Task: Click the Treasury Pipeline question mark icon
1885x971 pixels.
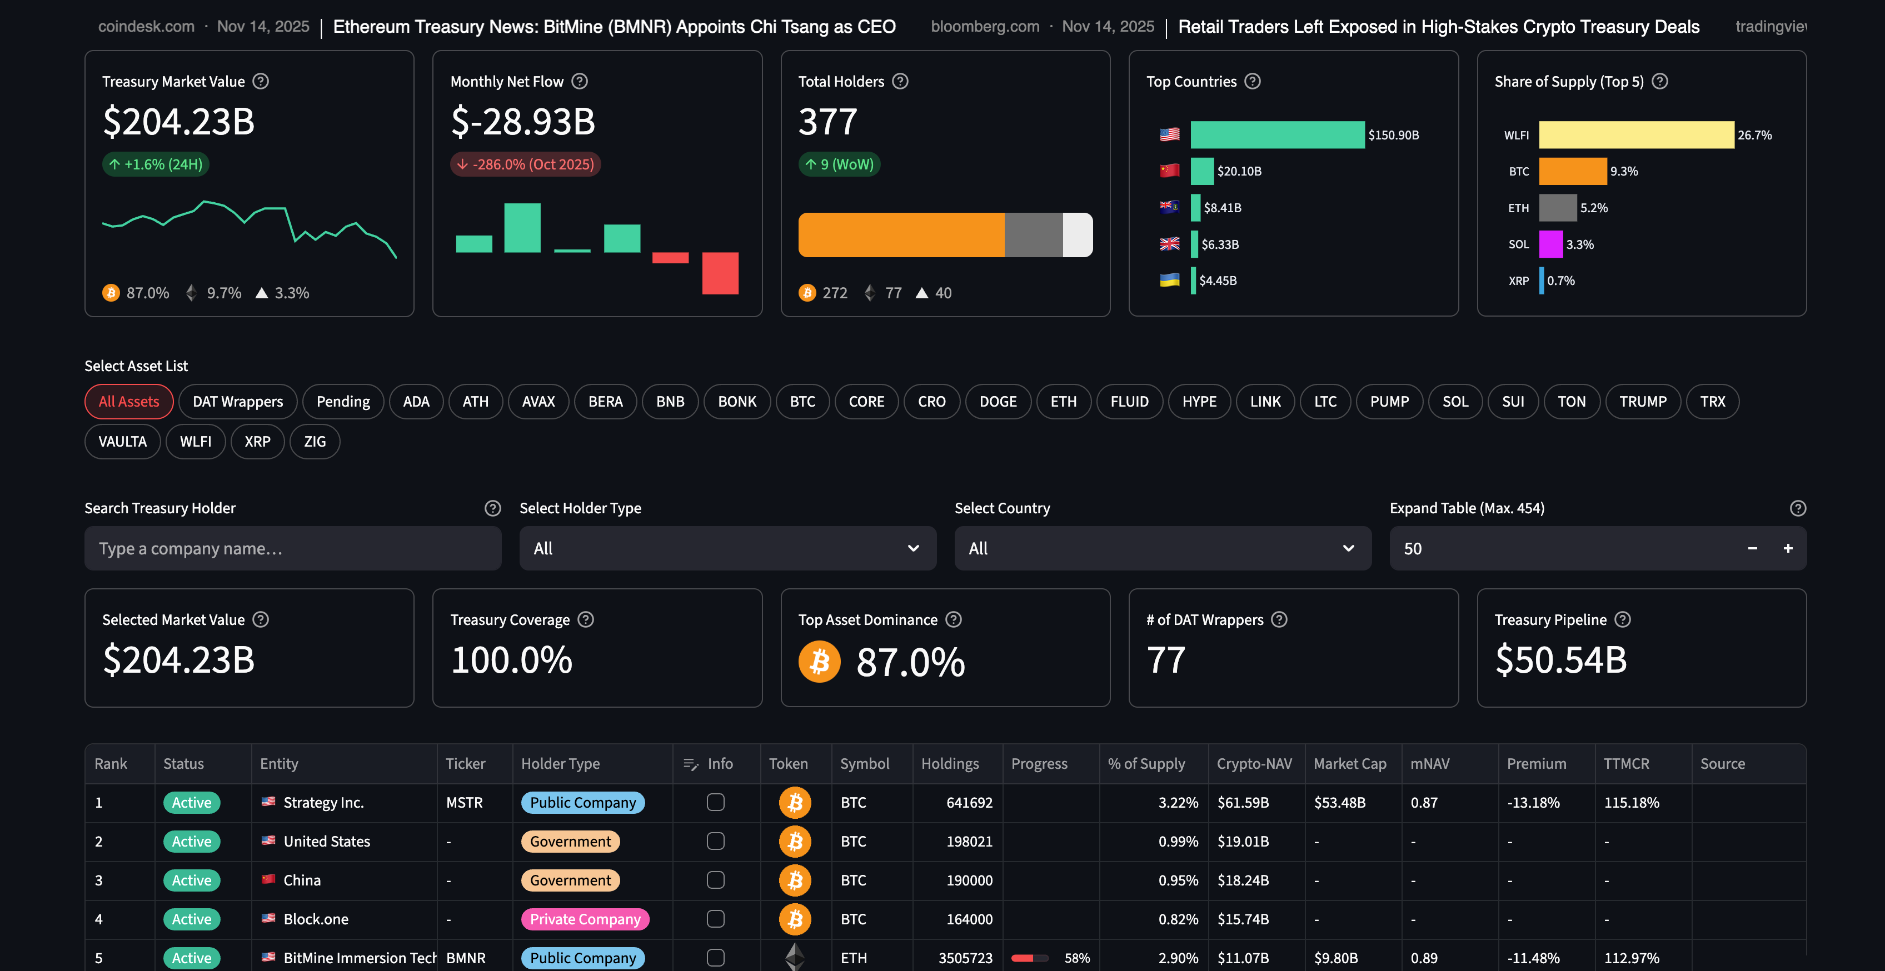Action: pyautogui.click(x=1622, y=620)
